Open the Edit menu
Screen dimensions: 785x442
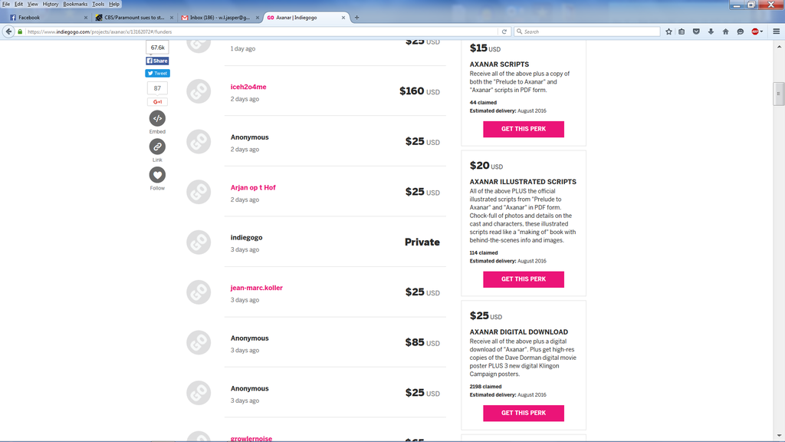tap(18, 4)
